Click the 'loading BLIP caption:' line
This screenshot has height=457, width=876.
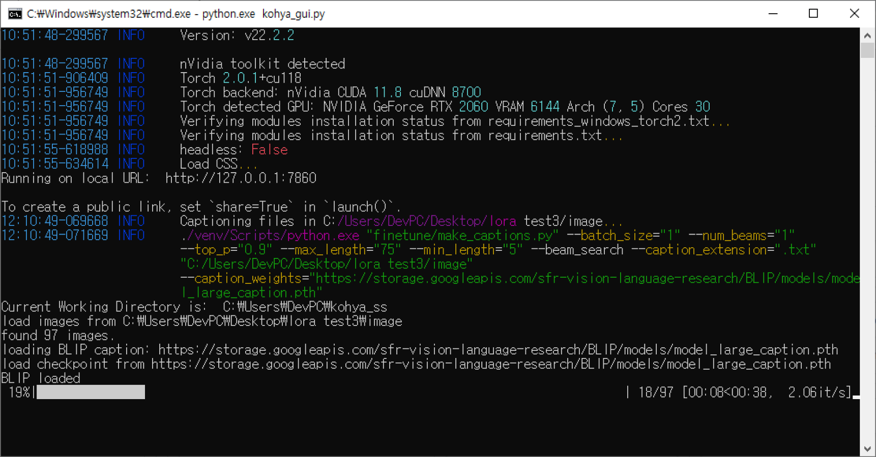pyautogui.click(x=420, y=349)
